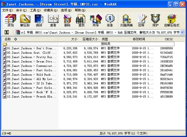Maximize the WinRAR window
This screenshot has height=137, width=187.
(x=176, y=4)
